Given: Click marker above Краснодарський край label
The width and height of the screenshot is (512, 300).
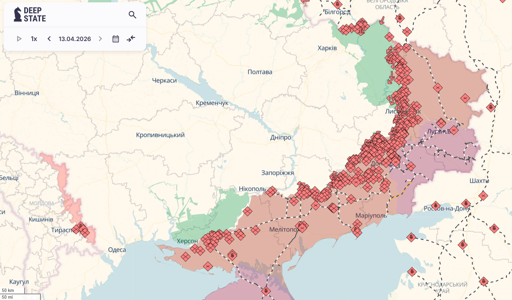Looking at the screenshot, I should pyautogui.click(x=412, y=271).
